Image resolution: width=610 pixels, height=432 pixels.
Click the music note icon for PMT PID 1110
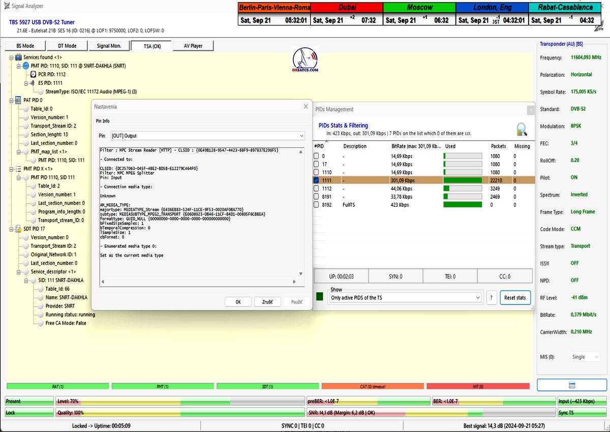tap(26, 66)
